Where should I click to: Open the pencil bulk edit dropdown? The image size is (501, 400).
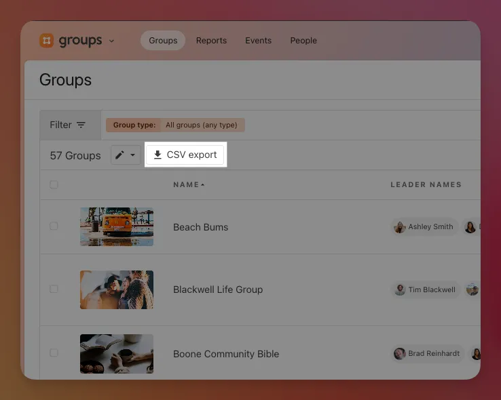(126, 155)
